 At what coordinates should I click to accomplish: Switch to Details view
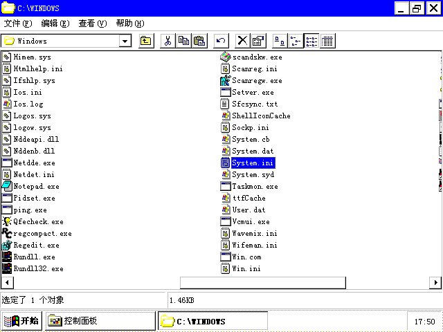pyautogui.click(x=327, y=41)
